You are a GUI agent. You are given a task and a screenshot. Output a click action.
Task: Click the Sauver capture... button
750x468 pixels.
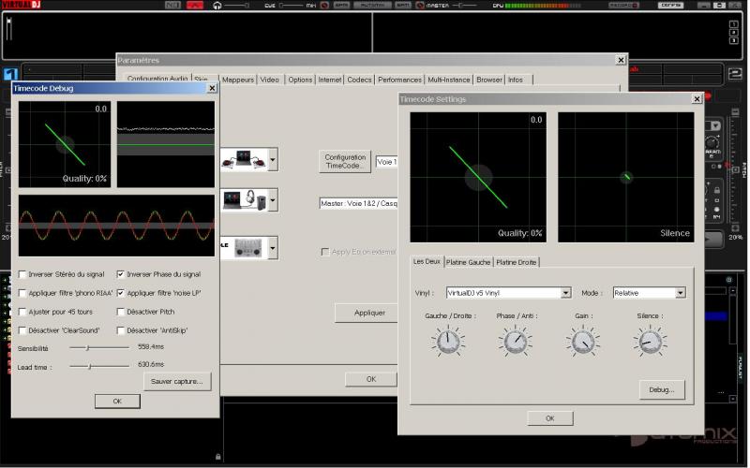pos(177,381)
